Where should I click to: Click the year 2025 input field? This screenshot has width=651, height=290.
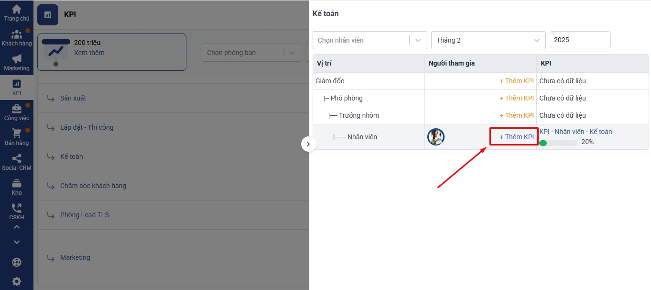click(580, 40)
